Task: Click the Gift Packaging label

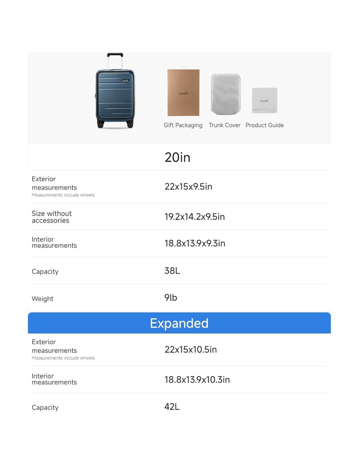Action: tap(183, 125)
